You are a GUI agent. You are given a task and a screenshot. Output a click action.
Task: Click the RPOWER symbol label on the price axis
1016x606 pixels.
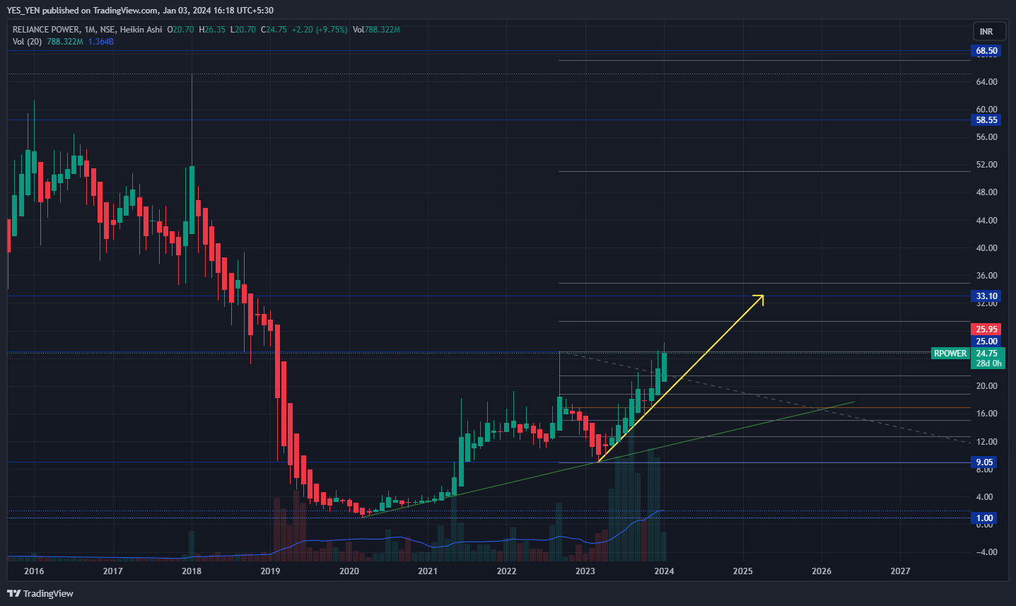(x=950, y=354)
